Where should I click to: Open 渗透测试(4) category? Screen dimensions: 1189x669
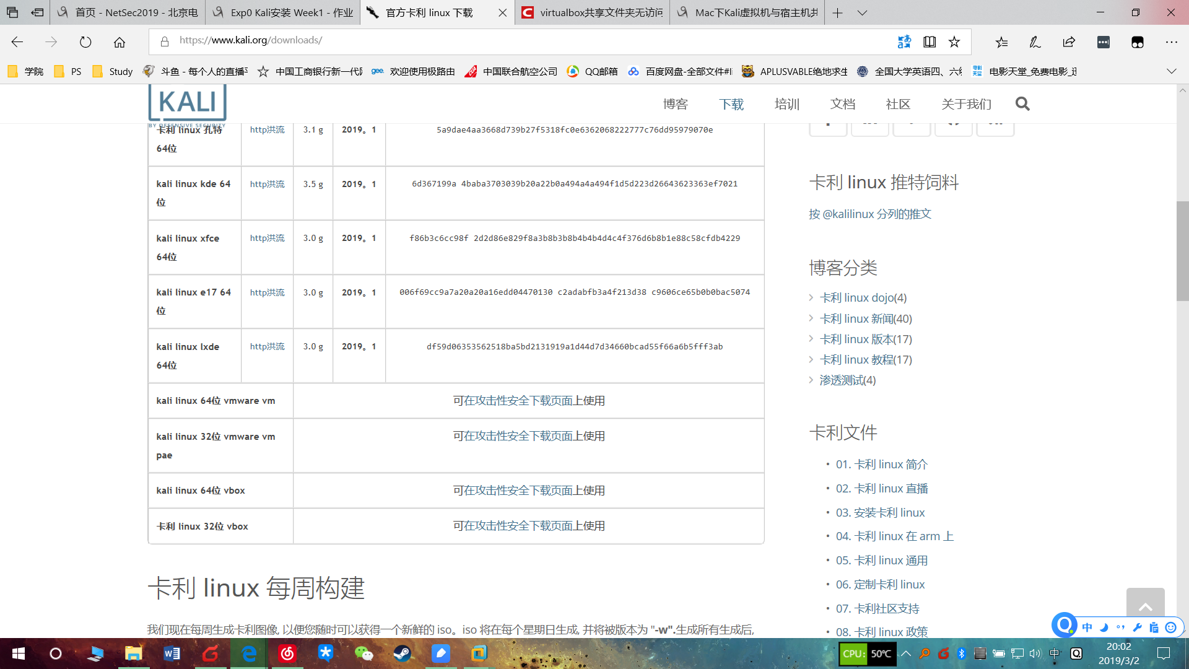(848, 380)
